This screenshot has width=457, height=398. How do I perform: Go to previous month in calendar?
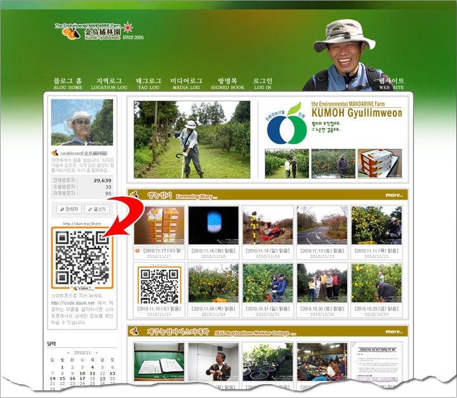click(68, 352)
